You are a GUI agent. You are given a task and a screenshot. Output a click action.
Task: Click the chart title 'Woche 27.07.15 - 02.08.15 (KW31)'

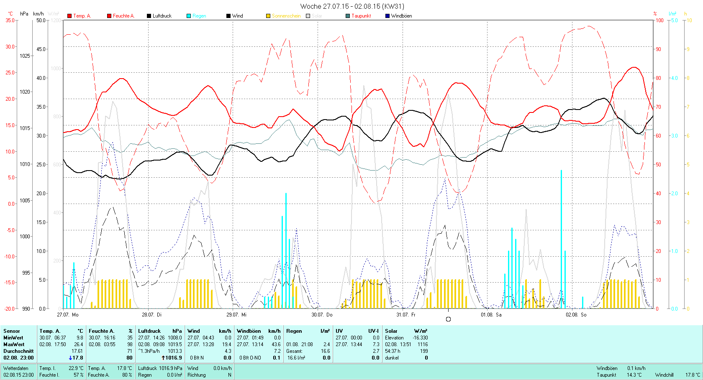[x=352, y=6]
